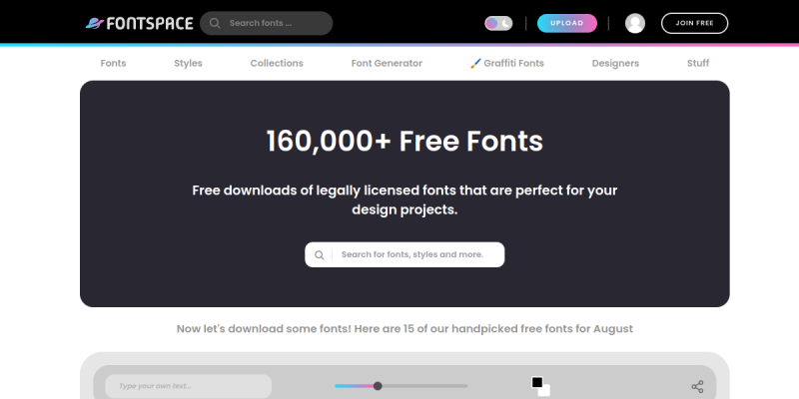Click the '160,000+ Free Fonts' heading

[404, 141]
